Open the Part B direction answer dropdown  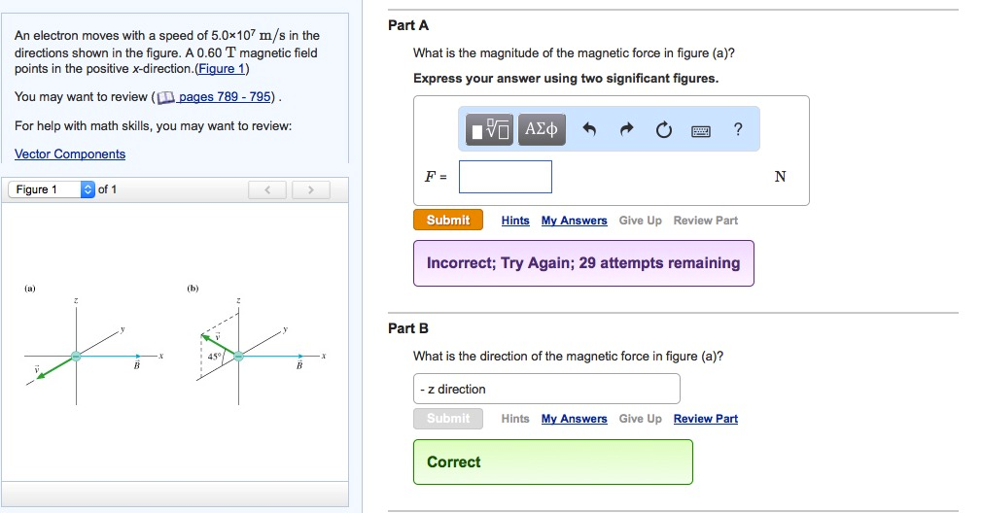[545, 389]
